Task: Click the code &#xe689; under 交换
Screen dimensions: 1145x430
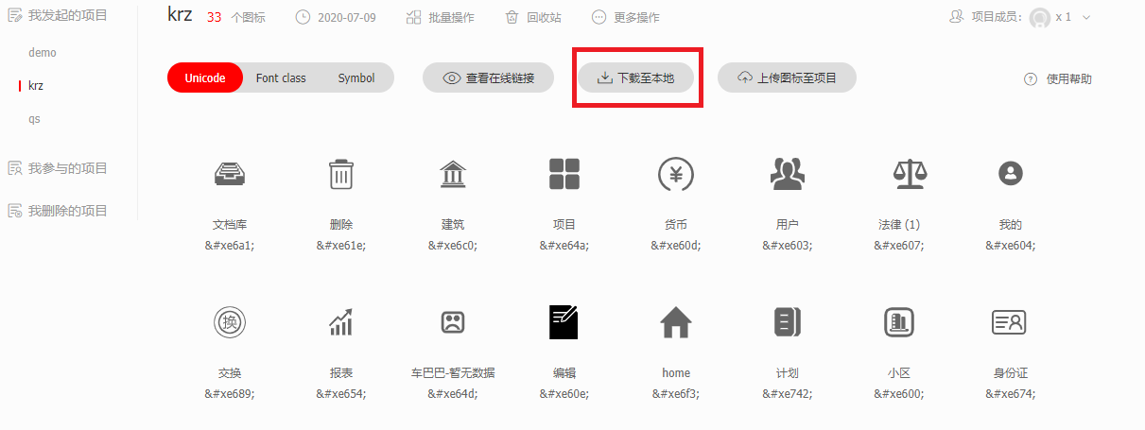Action: click(230, 393)
